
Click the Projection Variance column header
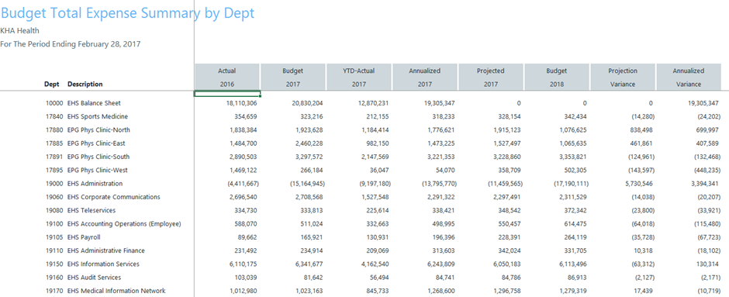coord(623,77)
